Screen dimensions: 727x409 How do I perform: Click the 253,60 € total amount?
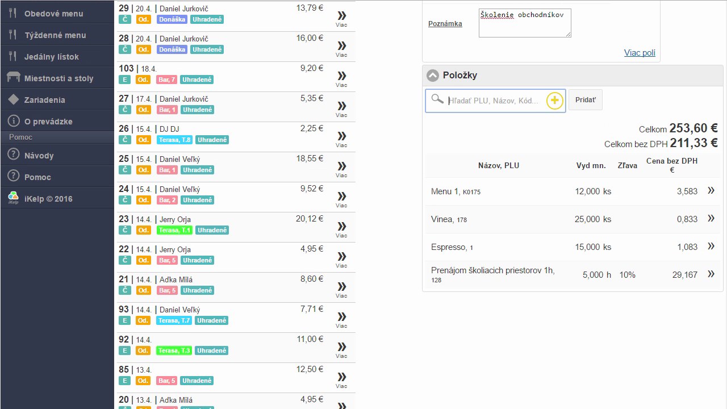click(693, 128)
